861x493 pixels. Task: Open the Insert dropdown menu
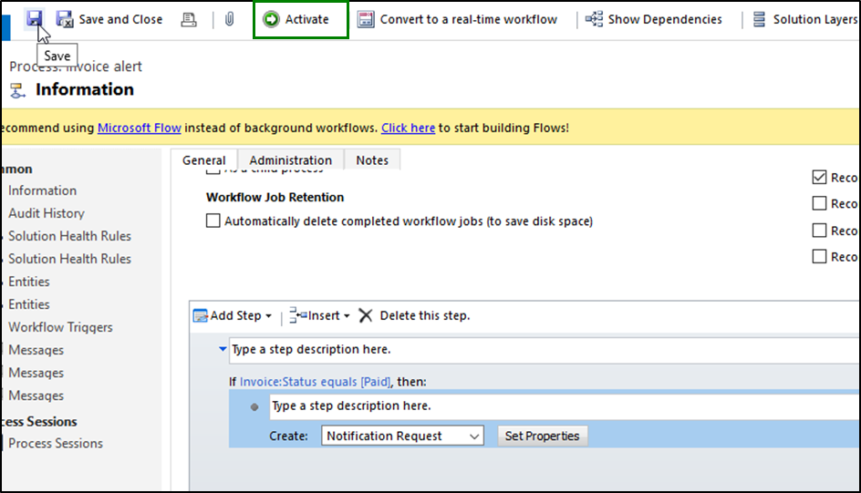[319, 316]
